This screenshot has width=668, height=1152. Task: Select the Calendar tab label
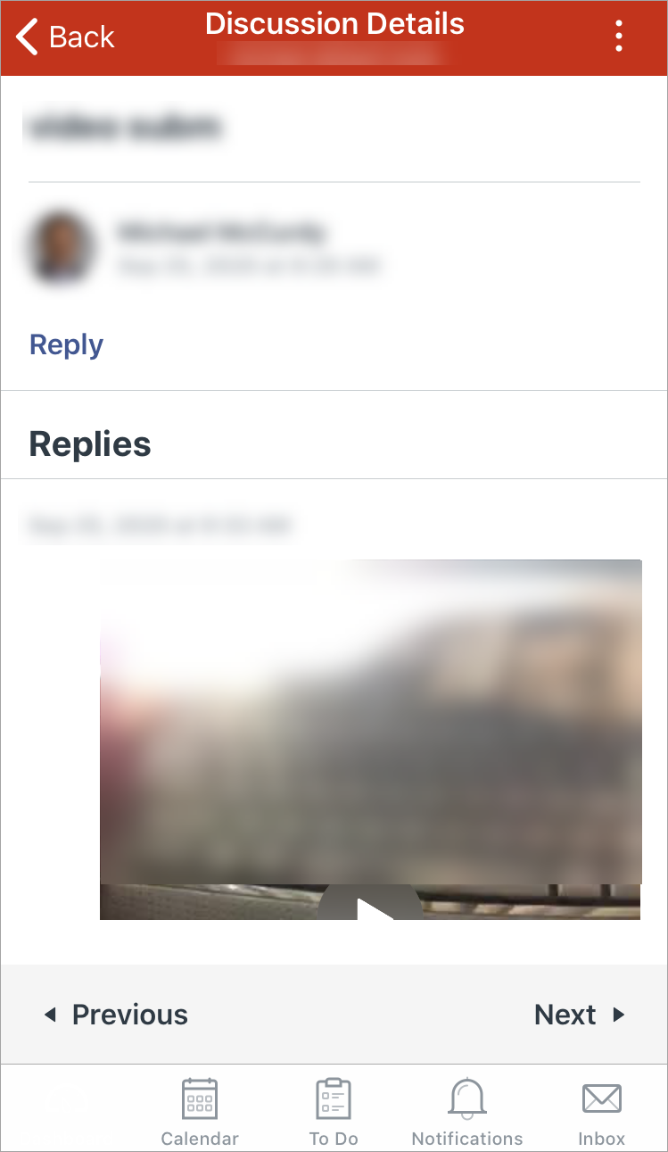(x=200, y=1139)
